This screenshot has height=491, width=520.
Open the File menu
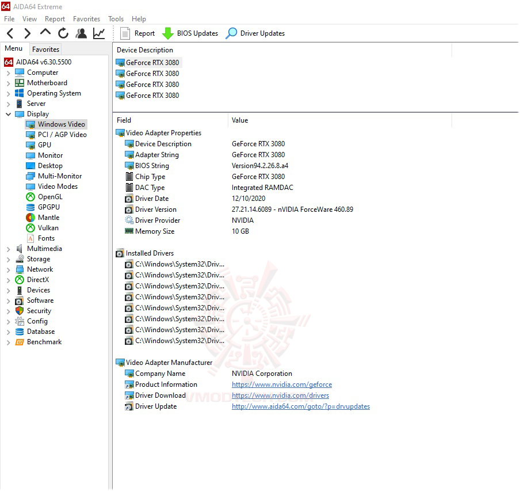pos(9,19)
